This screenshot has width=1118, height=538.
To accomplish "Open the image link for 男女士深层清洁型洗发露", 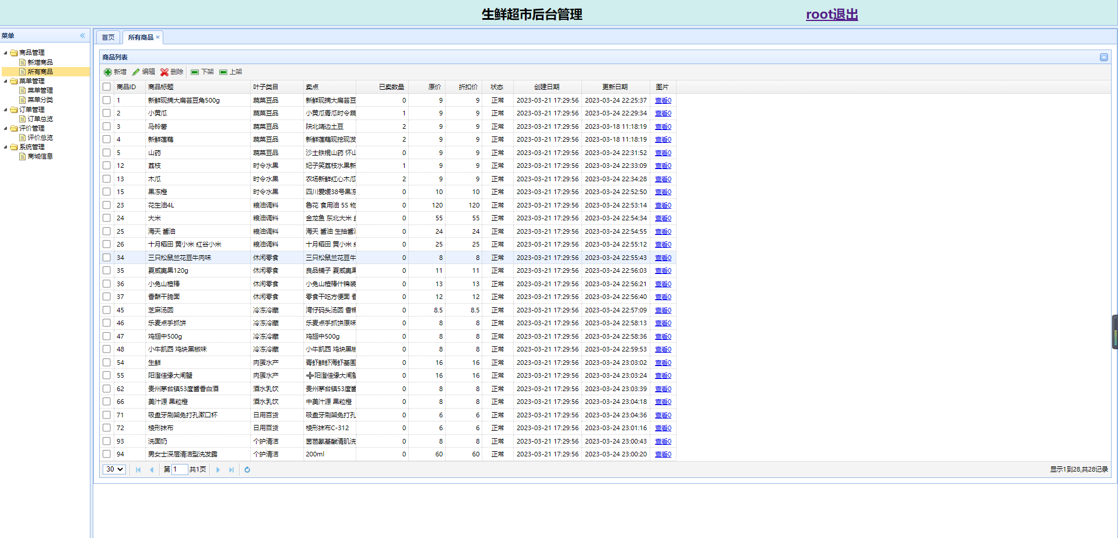I will click(x=663, y=454).
